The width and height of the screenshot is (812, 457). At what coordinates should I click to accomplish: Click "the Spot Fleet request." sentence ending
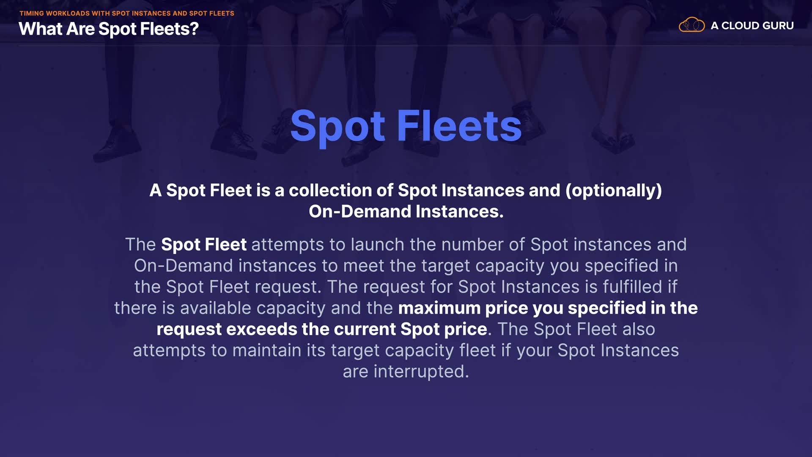pyautogui.click(x=228, y=287)
